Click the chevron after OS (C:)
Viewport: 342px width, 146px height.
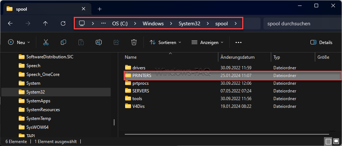(135, 23)
